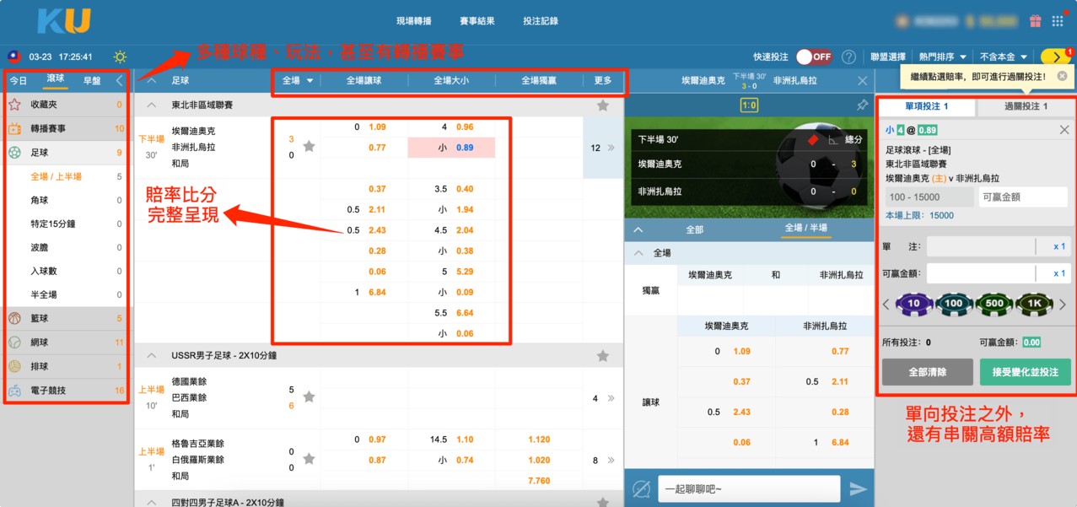
Task: Pin the live score panel
Action: [x=862, y=105]
